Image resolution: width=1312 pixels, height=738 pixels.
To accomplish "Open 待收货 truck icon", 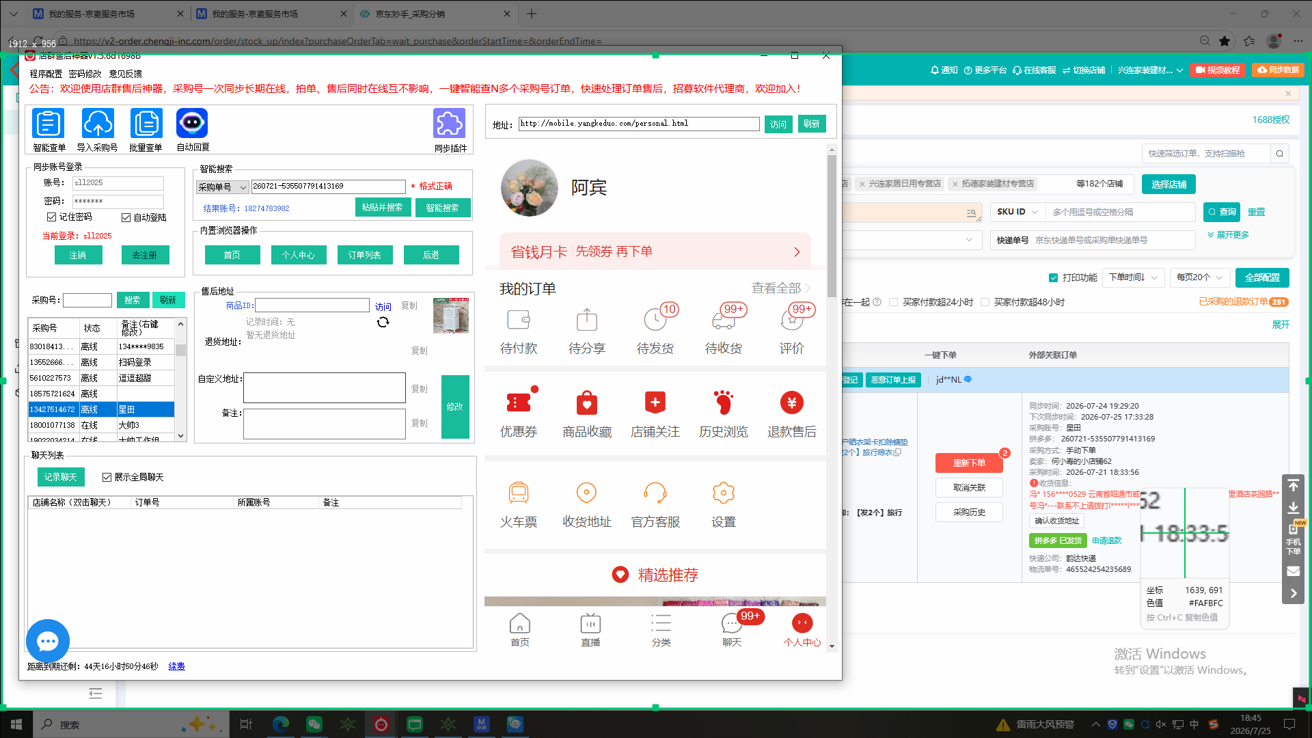I will (724, 319).
